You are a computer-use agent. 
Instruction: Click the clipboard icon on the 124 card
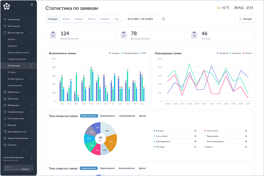(x=53, y=35)
